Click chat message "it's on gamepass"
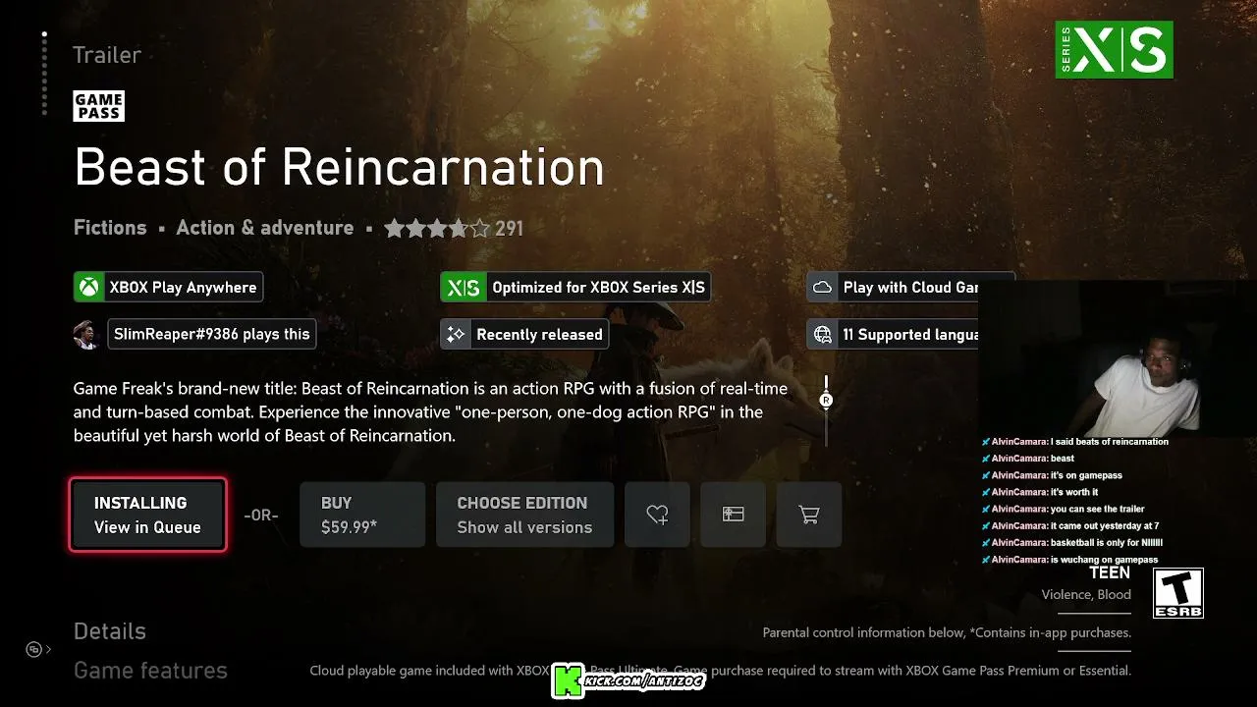 coord(1086,475)
